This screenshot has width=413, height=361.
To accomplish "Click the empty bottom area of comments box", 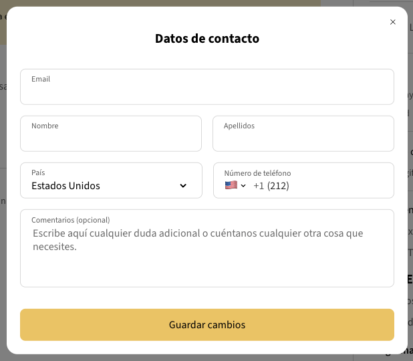I will coord(206,273).
